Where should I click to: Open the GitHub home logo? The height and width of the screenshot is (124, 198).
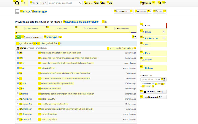[x=17, y=3]
